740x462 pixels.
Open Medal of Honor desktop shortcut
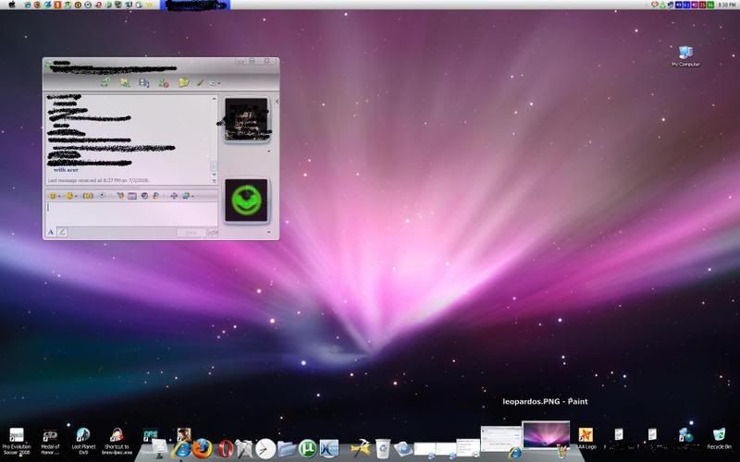pyautogui.click(x=50, y=442)
